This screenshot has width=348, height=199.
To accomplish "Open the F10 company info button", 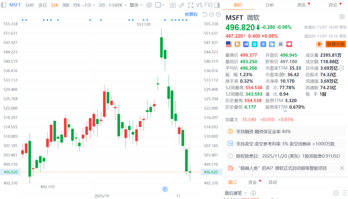I will 208,5.
